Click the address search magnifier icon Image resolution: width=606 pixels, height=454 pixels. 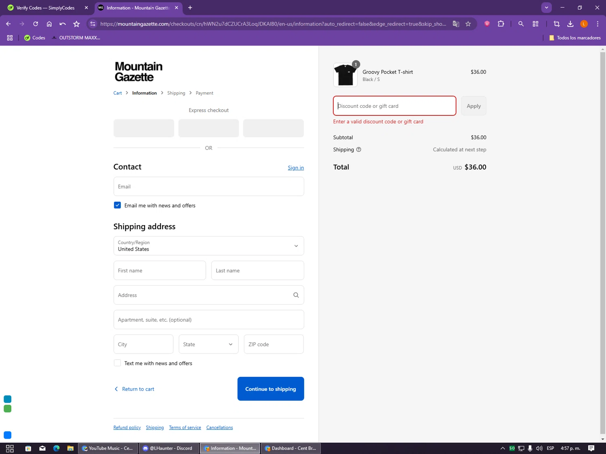coord(296,295)
